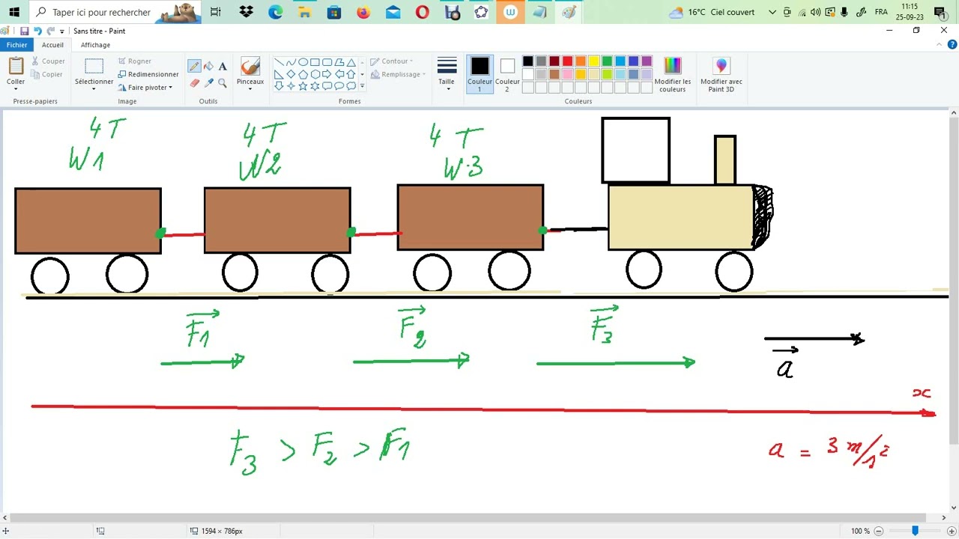Open Customize Quick Access Toolbar arrow
Screen dimensions: 959x539
62,31
